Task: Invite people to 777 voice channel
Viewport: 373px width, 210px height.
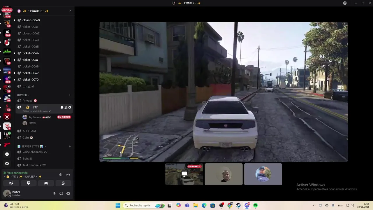Action: pyautogui.click(x=66, y=107)
